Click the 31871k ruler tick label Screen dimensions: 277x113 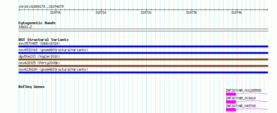101,12
